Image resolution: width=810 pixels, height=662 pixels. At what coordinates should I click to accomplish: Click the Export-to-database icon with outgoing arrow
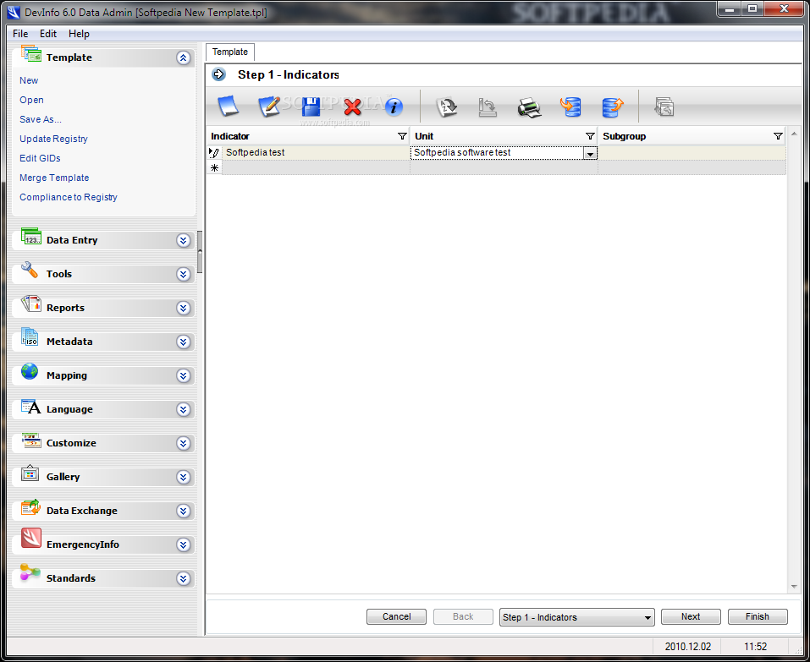coord(613,107)
